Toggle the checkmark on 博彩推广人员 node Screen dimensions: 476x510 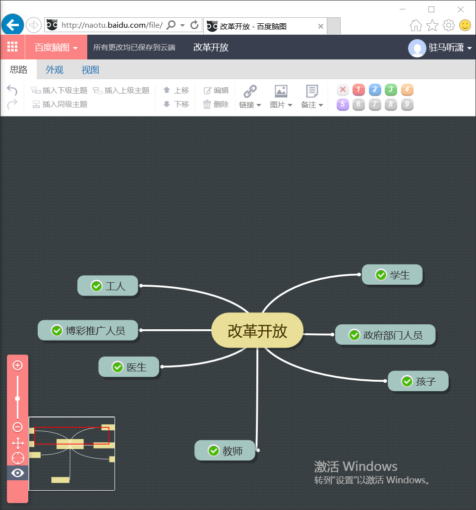point(57,330)
